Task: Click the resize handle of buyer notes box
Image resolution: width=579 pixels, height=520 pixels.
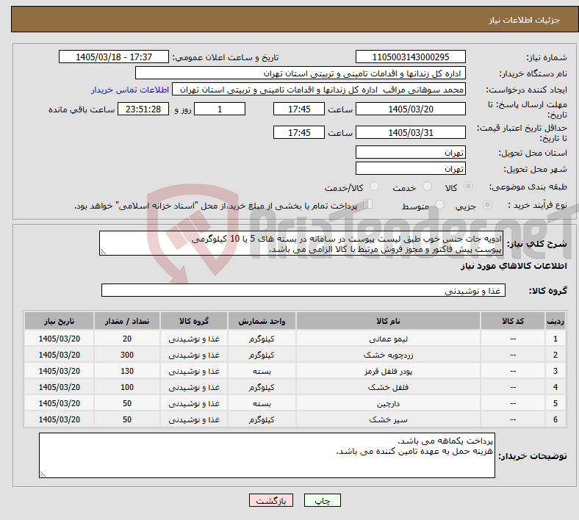Action: [43, 474]
